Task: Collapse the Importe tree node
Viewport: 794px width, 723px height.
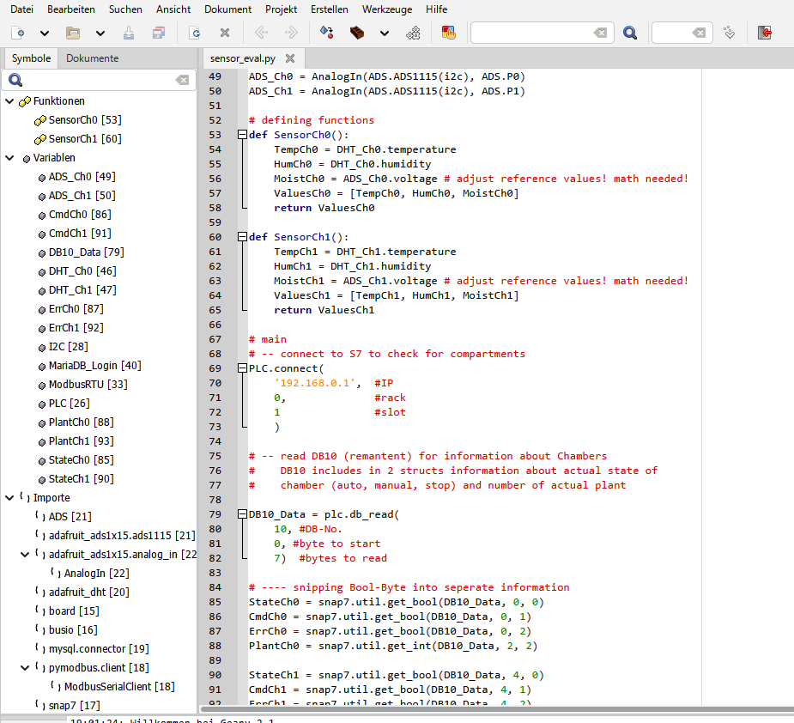Action: click(9, 497)
